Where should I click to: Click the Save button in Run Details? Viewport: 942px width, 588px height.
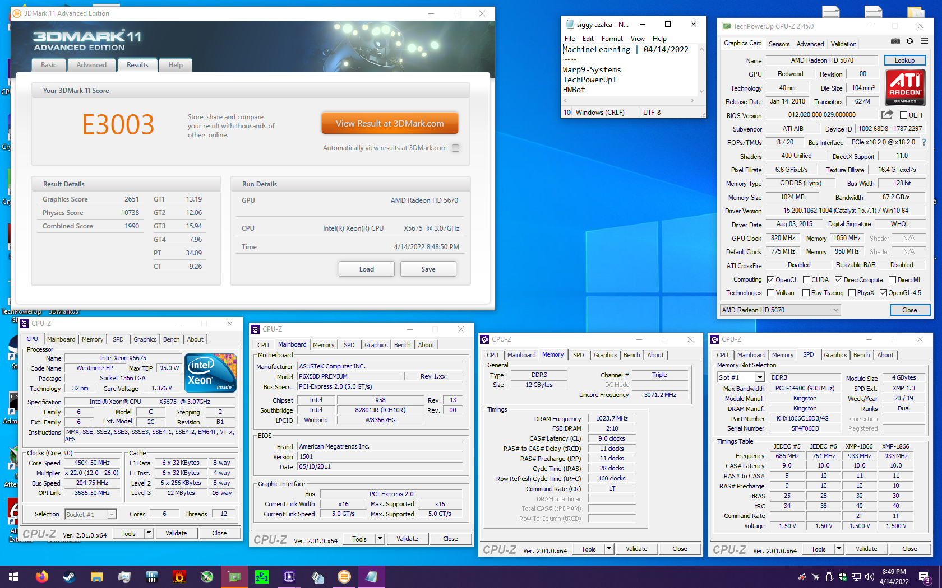[x=428, y=269]
